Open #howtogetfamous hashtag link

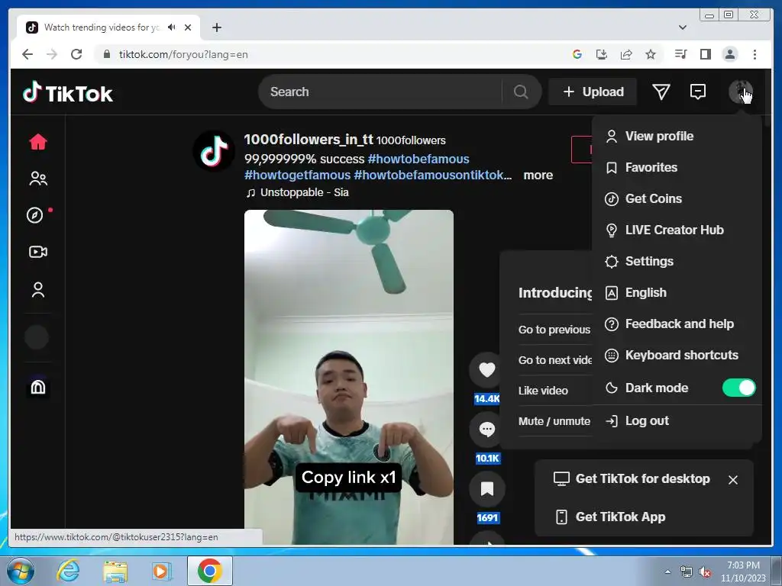[297, 175]
